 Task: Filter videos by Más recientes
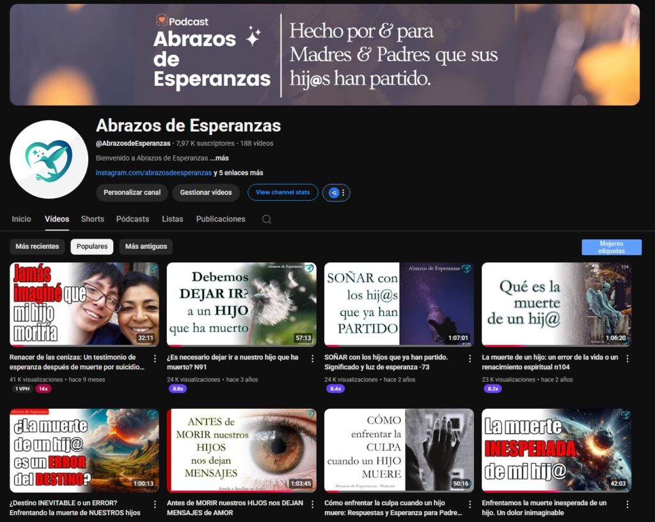[37, 246]
